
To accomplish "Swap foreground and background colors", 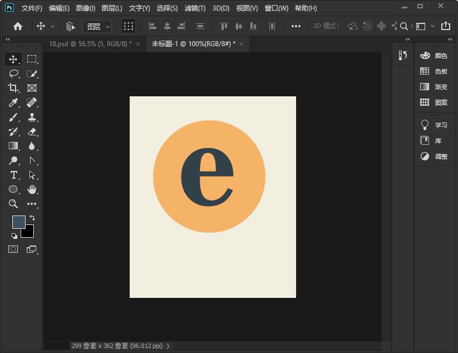I will pos(32,218).
